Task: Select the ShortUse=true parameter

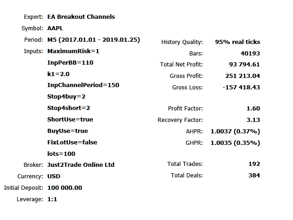Action: pos(70,120)
